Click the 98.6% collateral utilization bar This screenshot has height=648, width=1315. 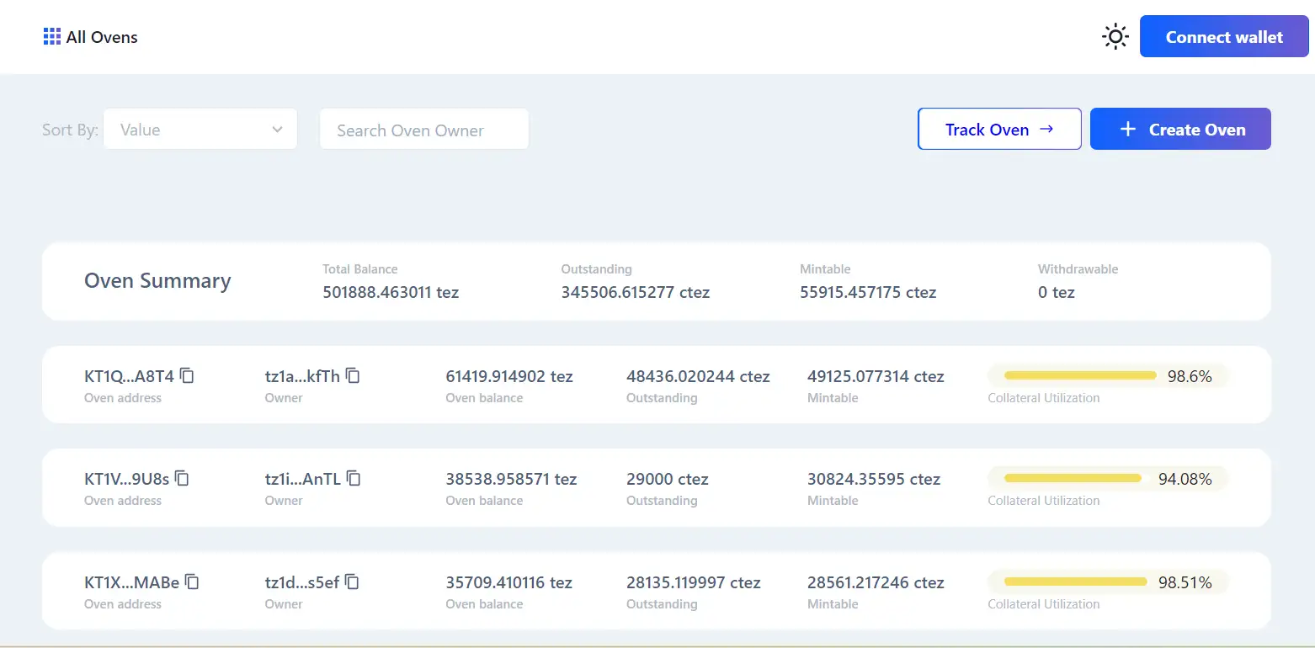[1080, 375]
